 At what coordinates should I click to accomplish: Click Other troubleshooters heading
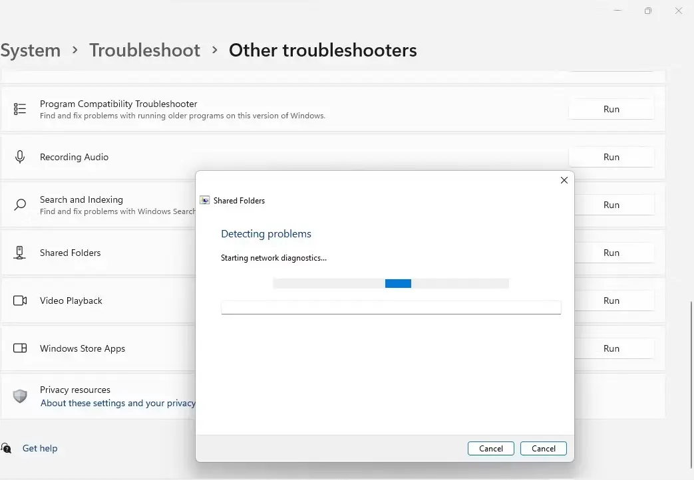pyautogui.click(x=323, y=51)
